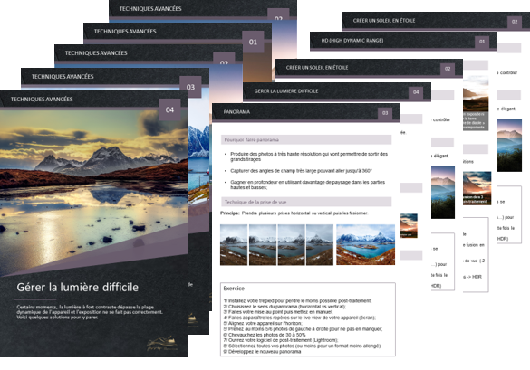Click the 04 page number badge
The height and width of the screenshot is (370, 530).
[169, 109]
